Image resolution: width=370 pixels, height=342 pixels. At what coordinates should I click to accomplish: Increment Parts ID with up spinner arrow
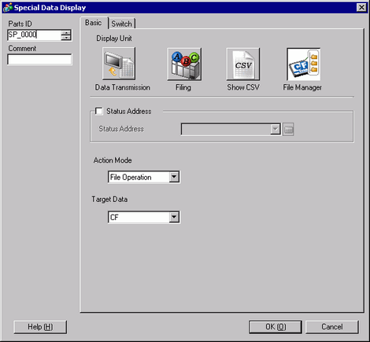(x=66, y=32)
